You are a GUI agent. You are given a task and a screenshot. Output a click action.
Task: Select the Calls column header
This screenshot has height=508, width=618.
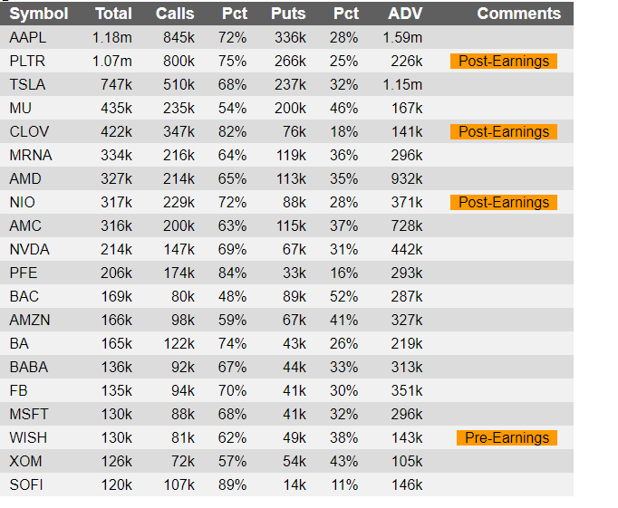click(175, 14)
